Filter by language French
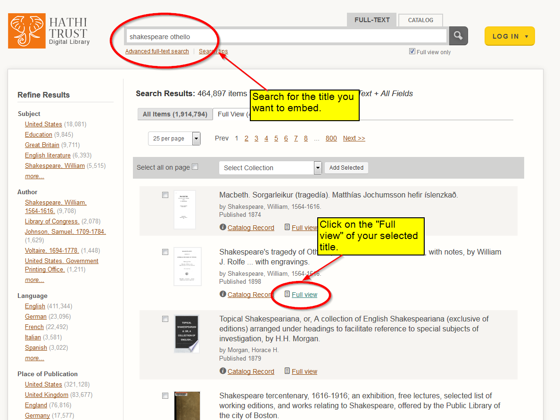 click(x=34, y=327)
